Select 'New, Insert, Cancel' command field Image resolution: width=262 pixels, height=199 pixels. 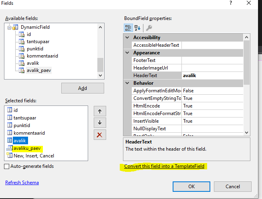pyautogui.click(x=34, y=156)
